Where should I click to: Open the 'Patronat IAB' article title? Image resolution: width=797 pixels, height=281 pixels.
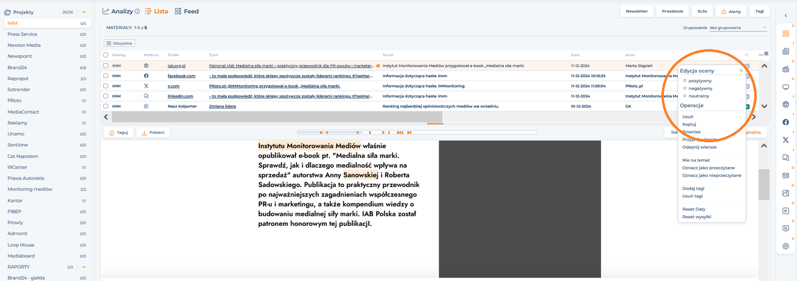(x=291, y=66)
